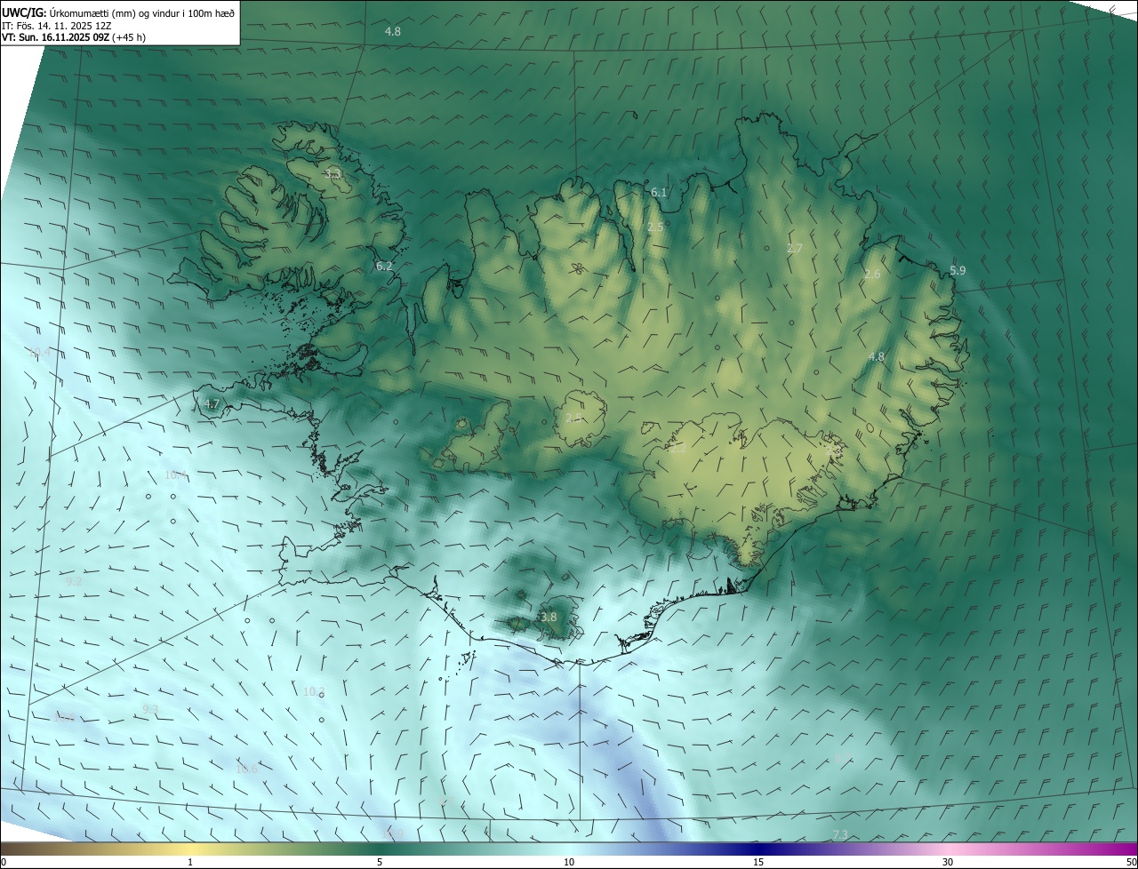The width and height of the screenshot is (1138, 869).
Task: Click the 4.8 value north of Iceland
Action: 392,31
